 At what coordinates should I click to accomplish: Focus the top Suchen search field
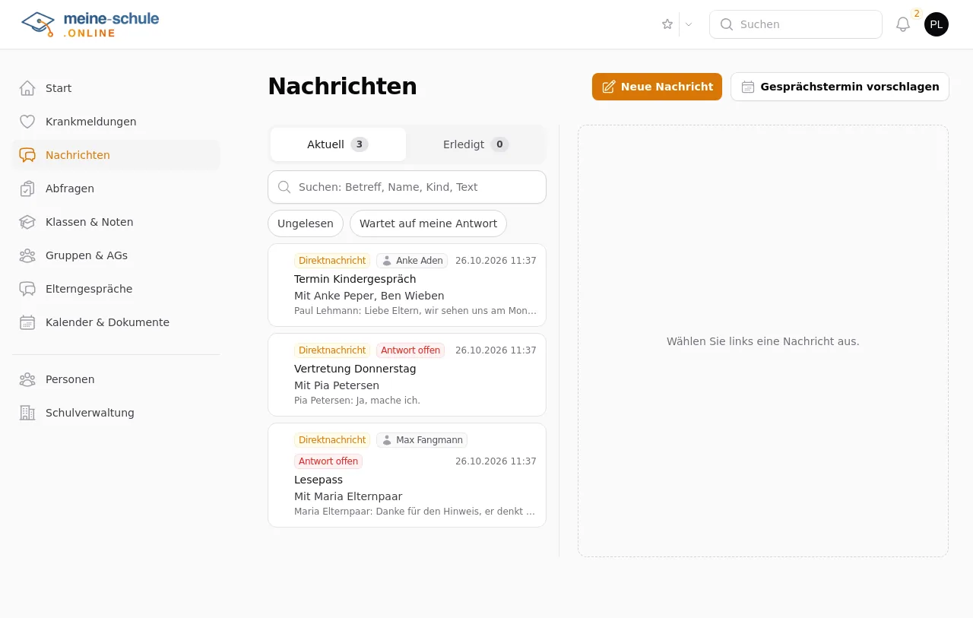(x=796, y=24)
